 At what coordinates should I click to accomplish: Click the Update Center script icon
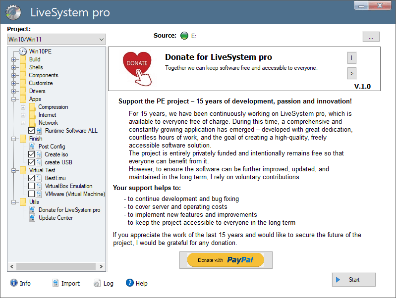[32, 218]
